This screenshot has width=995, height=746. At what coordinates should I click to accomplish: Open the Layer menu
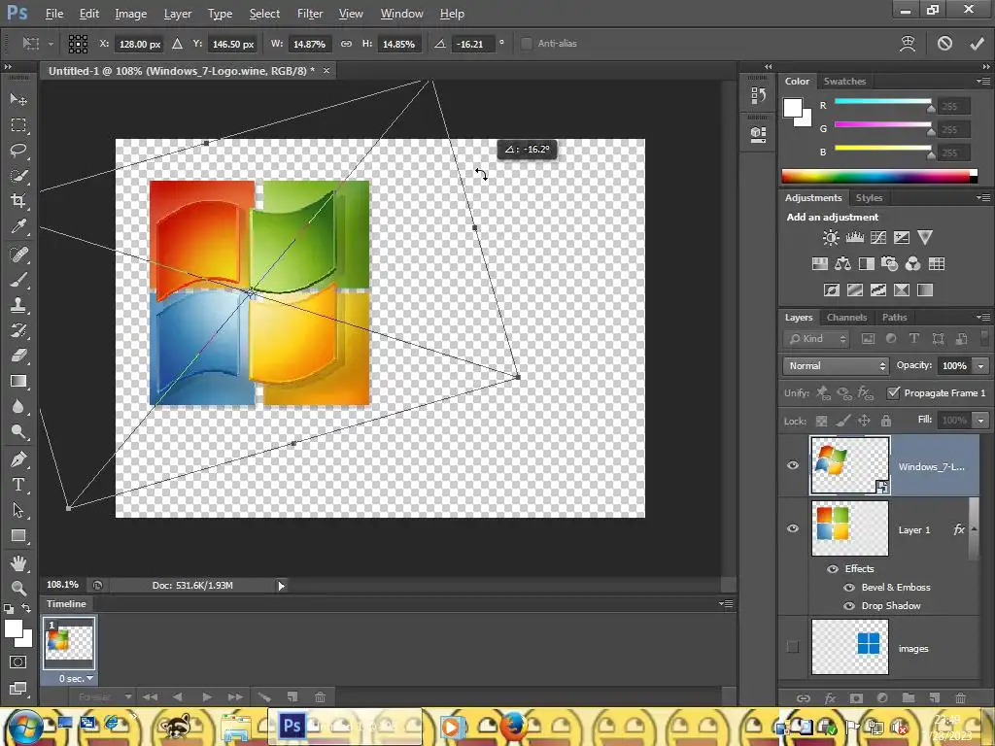(x=178, y=14)
